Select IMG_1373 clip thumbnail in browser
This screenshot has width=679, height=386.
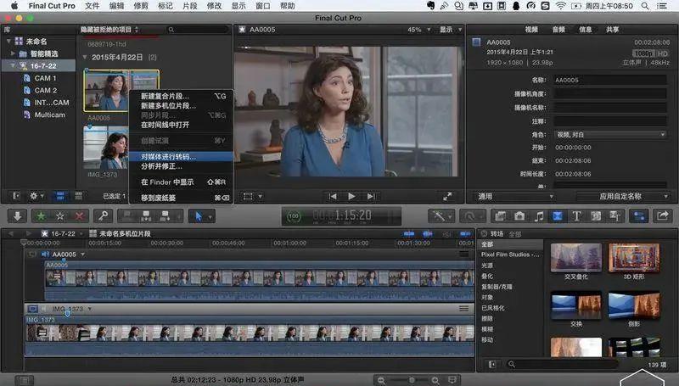pos(106,148)
